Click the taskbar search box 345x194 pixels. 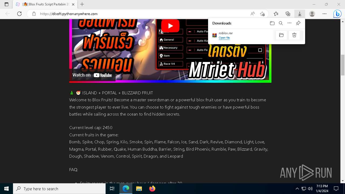click(59, 189)
